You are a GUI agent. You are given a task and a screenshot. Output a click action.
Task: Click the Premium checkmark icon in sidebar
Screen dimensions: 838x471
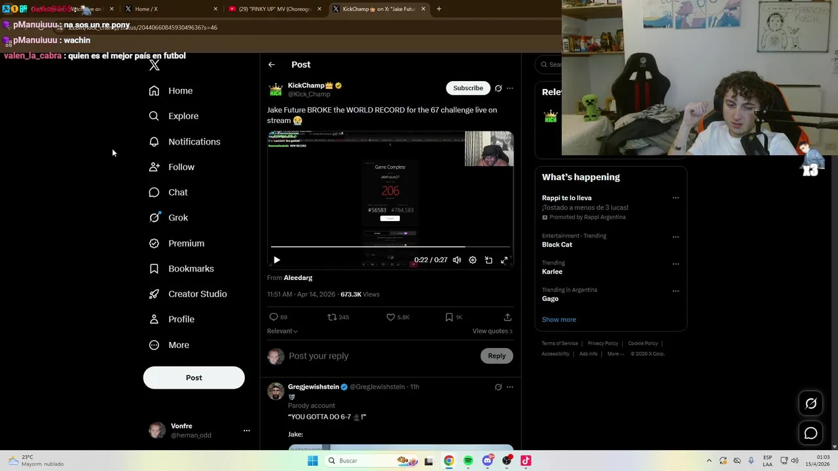point(154,243)
